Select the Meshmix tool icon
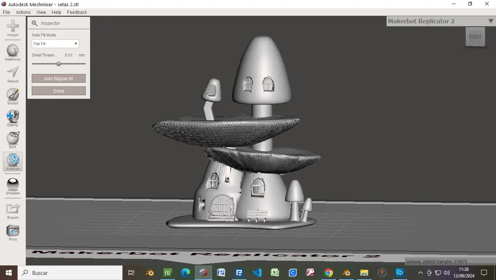The image size is (496, 280). (x=13, y=52)
